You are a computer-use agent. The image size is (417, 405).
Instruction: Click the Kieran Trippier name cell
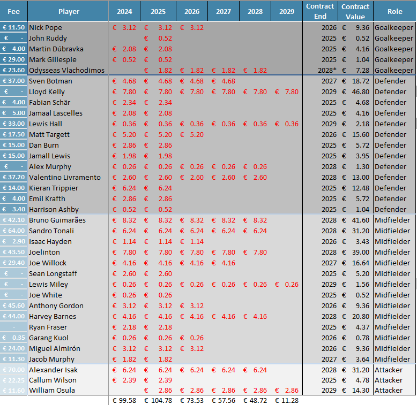[x=68, y=188]
